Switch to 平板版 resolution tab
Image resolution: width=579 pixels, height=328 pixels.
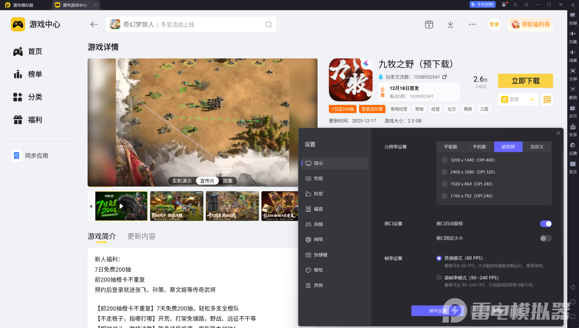point(450,147)
